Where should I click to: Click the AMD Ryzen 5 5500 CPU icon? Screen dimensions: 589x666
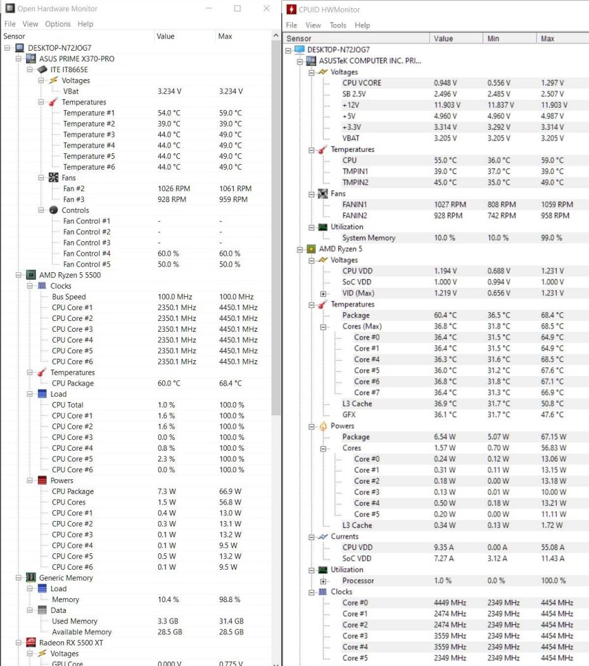30,275
